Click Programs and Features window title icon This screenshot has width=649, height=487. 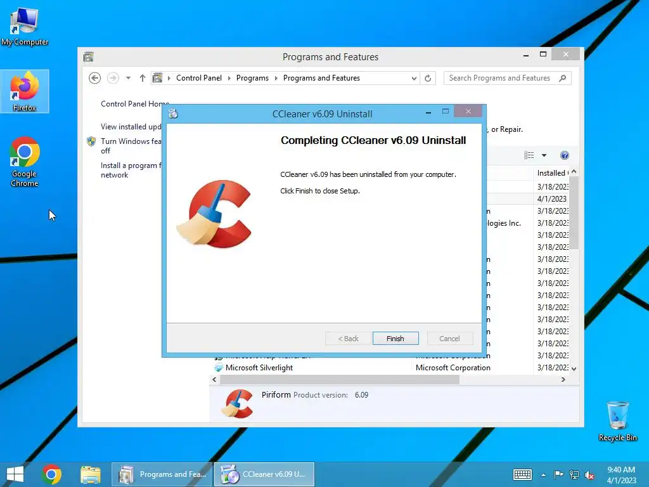[x=89, y=56]
